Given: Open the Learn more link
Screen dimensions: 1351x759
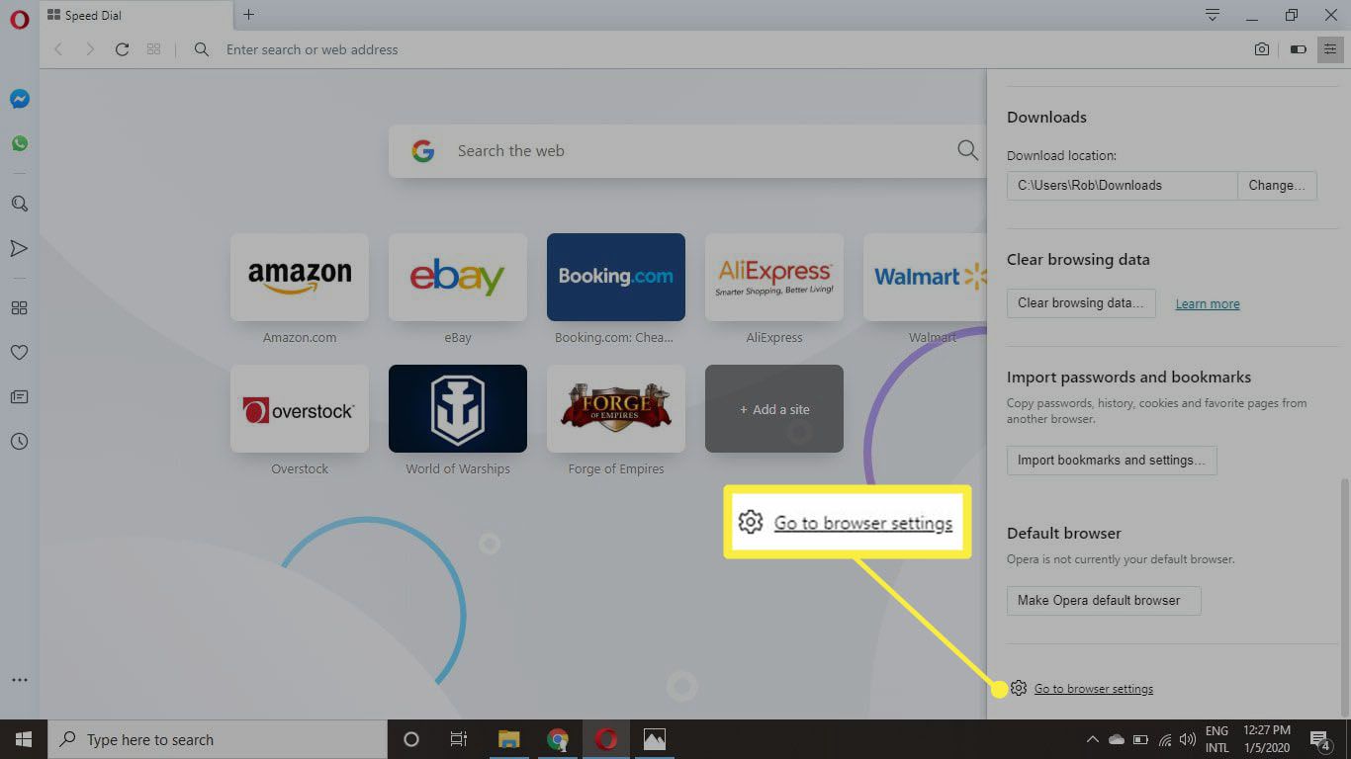Looking at the screenshot, I should point(1208,304).
